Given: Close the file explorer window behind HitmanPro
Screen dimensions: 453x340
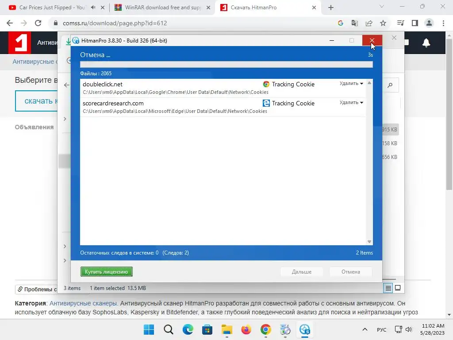Looking at the screenshot, I should [x=394, y=38].
